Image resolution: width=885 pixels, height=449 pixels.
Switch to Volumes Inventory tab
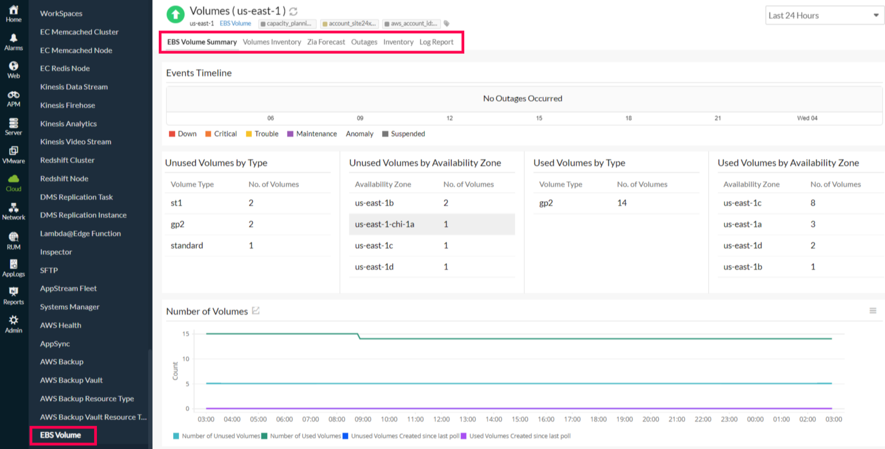tap(272, 42)
